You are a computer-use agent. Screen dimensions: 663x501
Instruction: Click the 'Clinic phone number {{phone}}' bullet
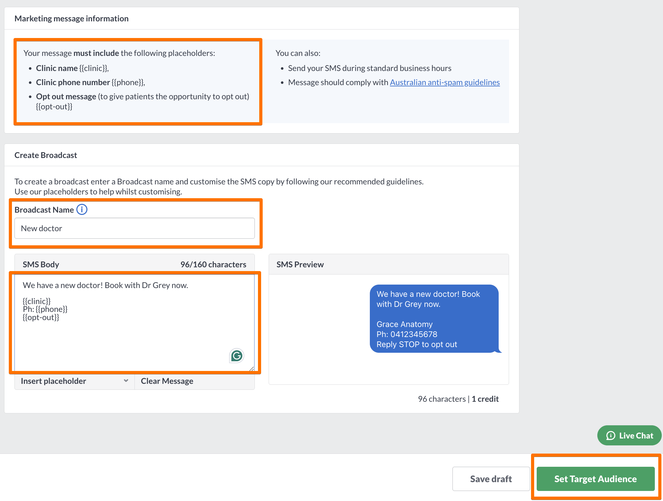coord(90,82)
